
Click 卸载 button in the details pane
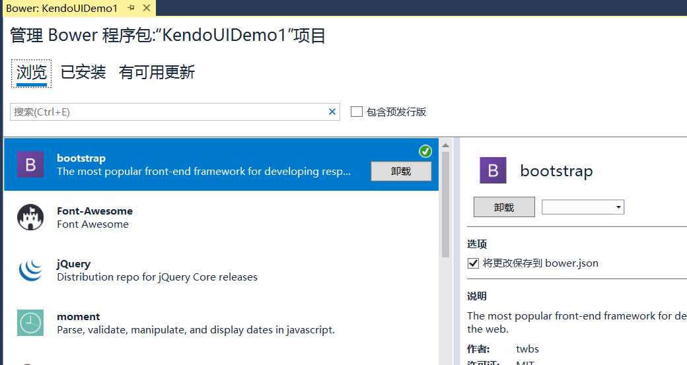click(x=504, y=207)
